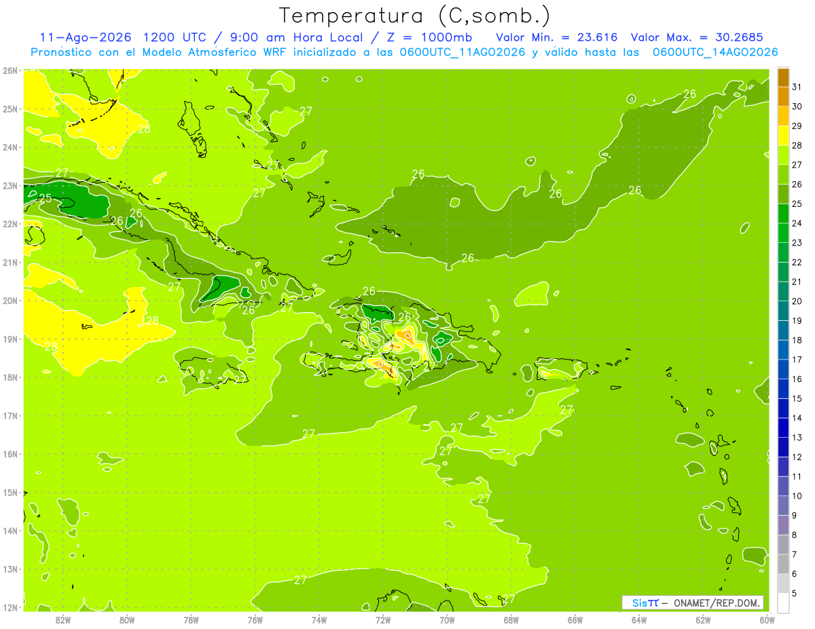Pick the dark green color bar segment between 24 and 25
Image resolution: width=815 pixels, height=629 pixels.
[x=783, y=214]
